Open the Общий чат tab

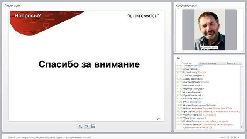coord(187,63)
